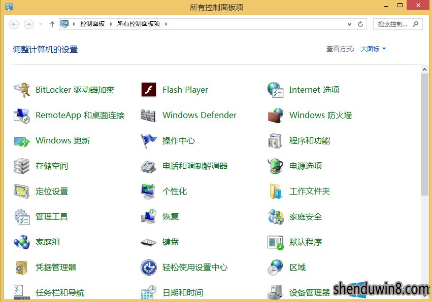The image size is (432, 302).
Task: Open the 电话和调制解调器 phone icon
Action: pos(149,166)
